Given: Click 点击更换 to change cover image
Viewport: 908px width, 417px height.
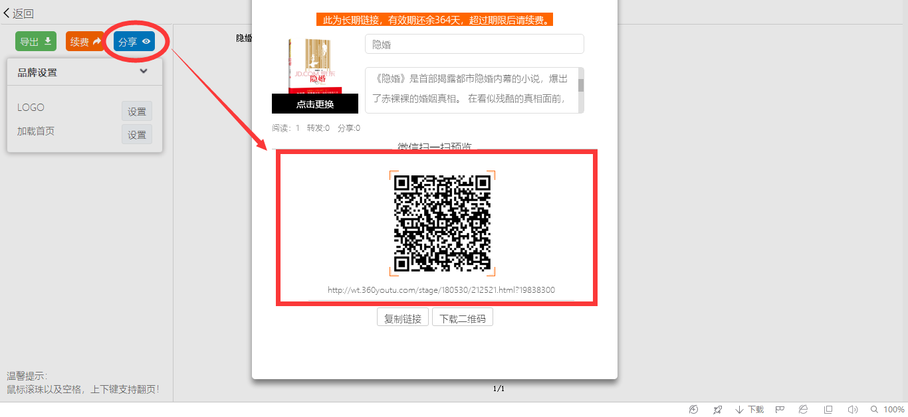Looking at the screenshot, I should (x=315, y=104).
